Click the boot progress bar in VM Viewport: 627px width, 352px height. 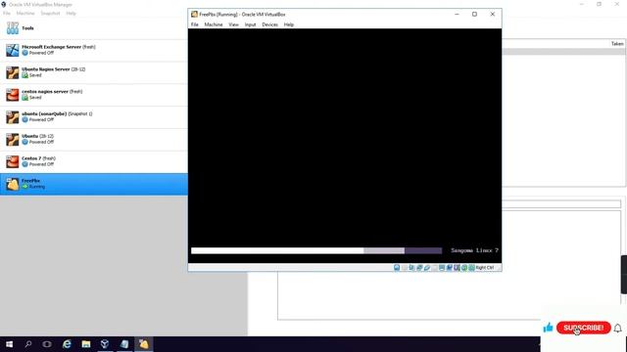click(316, 250)
